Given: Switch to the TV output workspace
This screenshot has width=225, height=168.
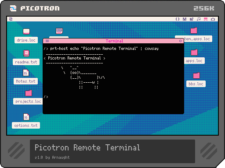Looking at the screenshot, I should (213, 19).
